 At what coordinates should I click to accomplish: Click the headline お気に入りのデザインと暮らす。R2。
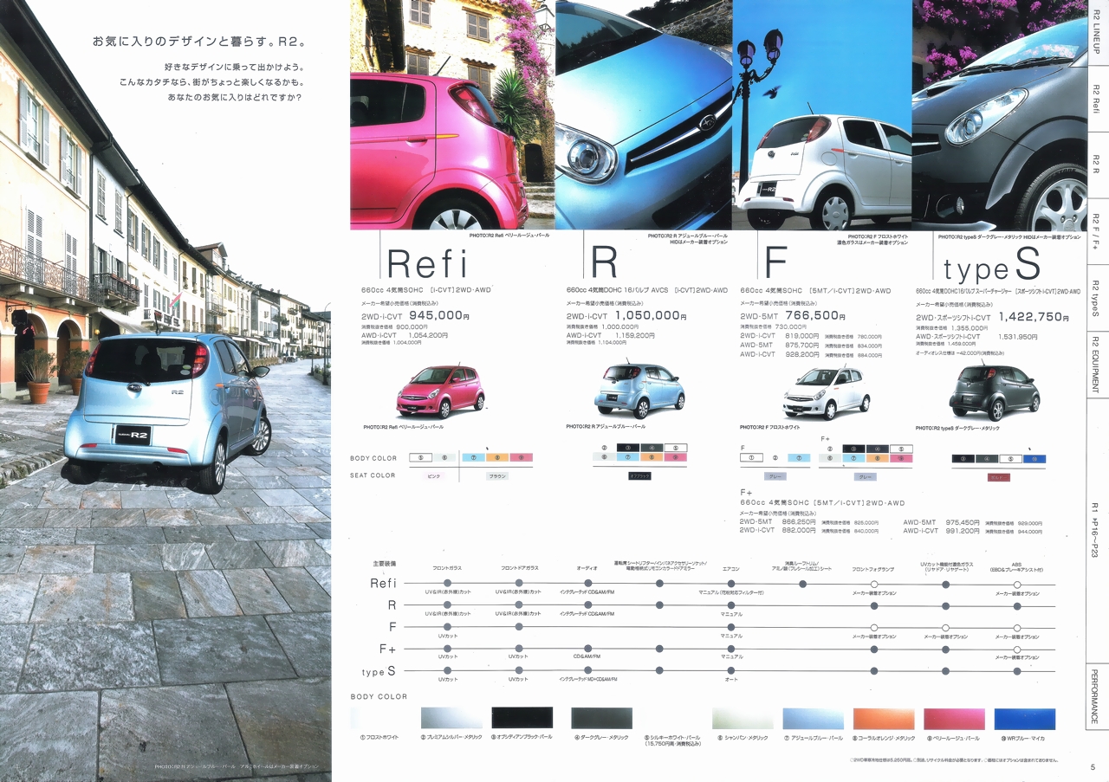click(198, 41)
